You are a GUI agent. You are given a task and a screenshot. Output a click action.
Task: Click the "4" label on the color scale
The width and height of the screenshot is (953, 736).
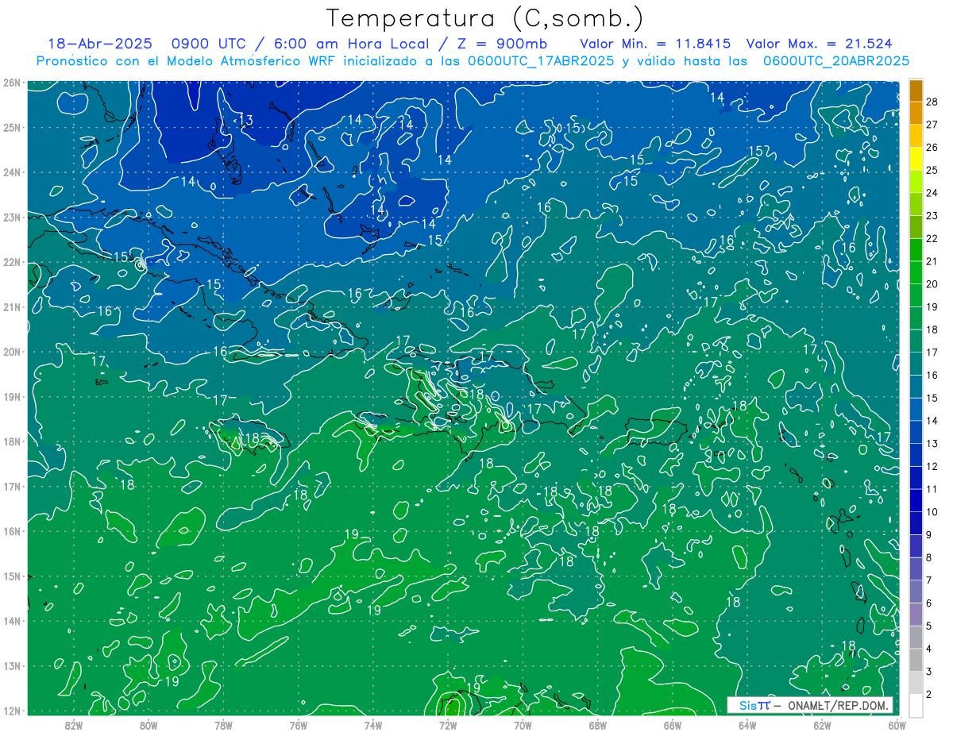(929, 649)
